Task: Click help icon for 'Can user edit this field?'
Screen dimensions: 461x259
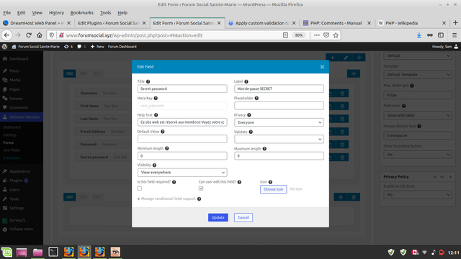Action: [x=239, y=182]
